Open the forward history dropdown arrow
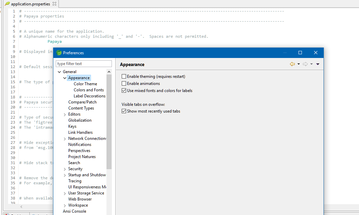359x215 pixels. (311, 64)
